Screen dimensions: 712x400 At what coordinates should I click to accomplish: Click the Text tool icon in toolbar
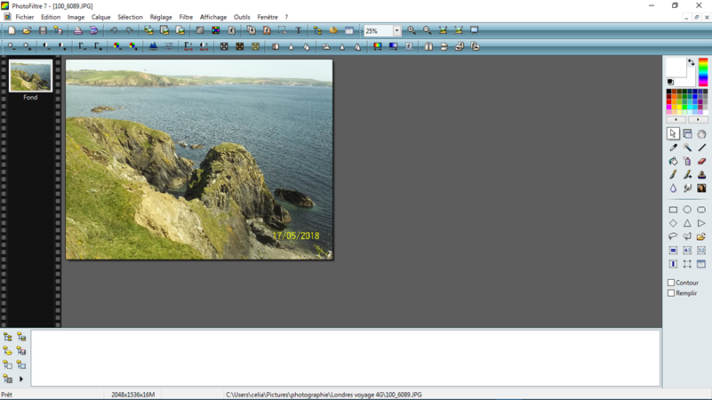[x=299, y=30]
